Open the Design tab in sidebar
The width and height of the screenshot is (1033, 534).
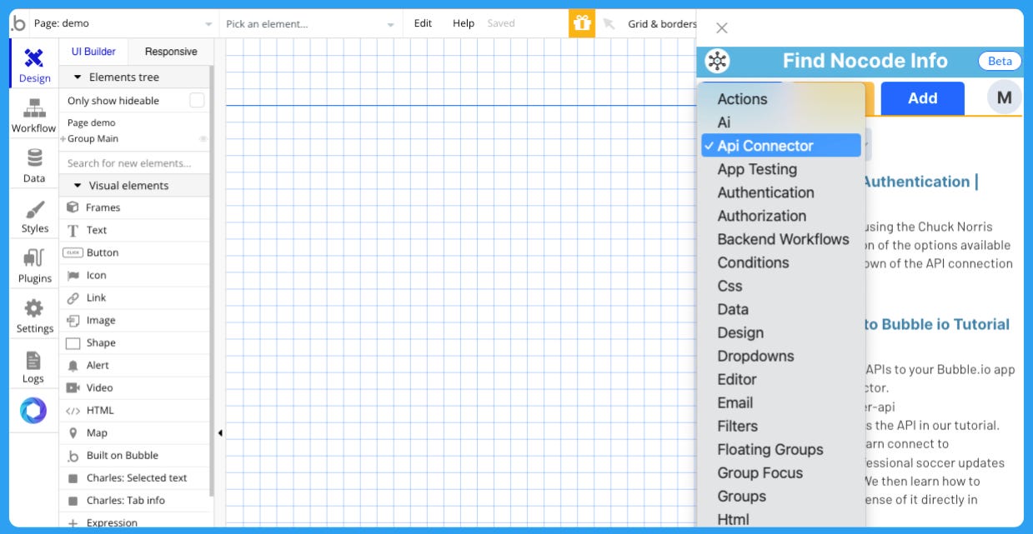point(34,65)
